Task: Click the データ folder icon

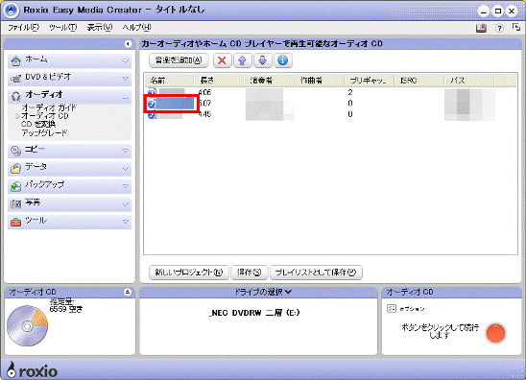Action: (15, 168)
